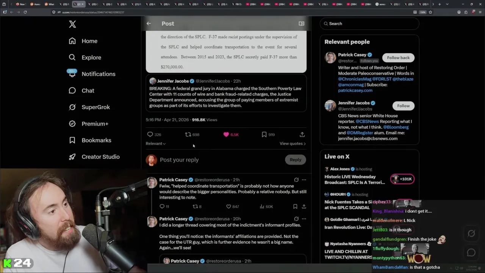Open the nested Patrick Casey 21h quoted post
This screenshot has width=485, height=273.
tap(233, 259)
